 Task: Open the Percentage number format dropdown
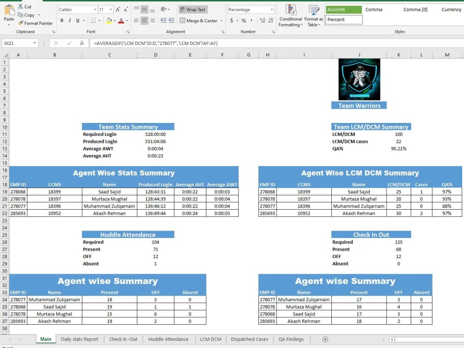point(271,9)
